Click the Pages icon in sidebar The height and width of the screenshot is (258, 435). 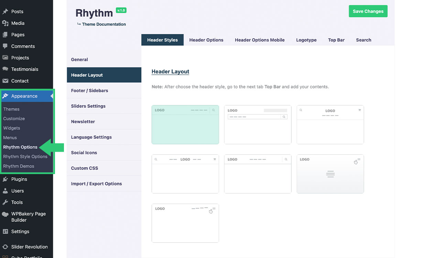(5, 35)
